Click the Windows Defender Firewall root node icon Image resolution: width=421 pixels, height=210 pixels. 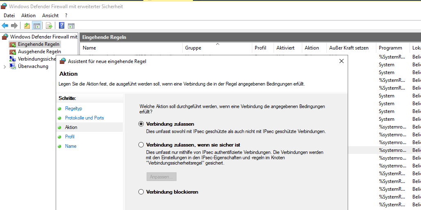point(5,36)
